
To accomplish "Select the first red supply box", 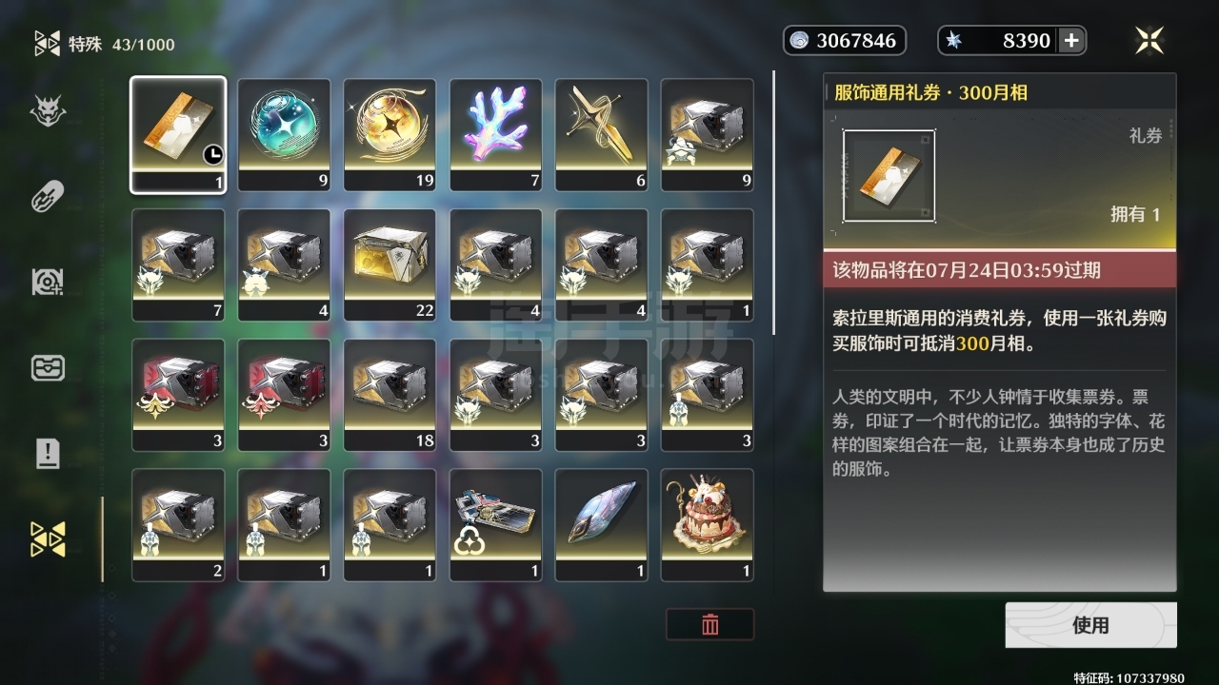I will click(178, 395).
